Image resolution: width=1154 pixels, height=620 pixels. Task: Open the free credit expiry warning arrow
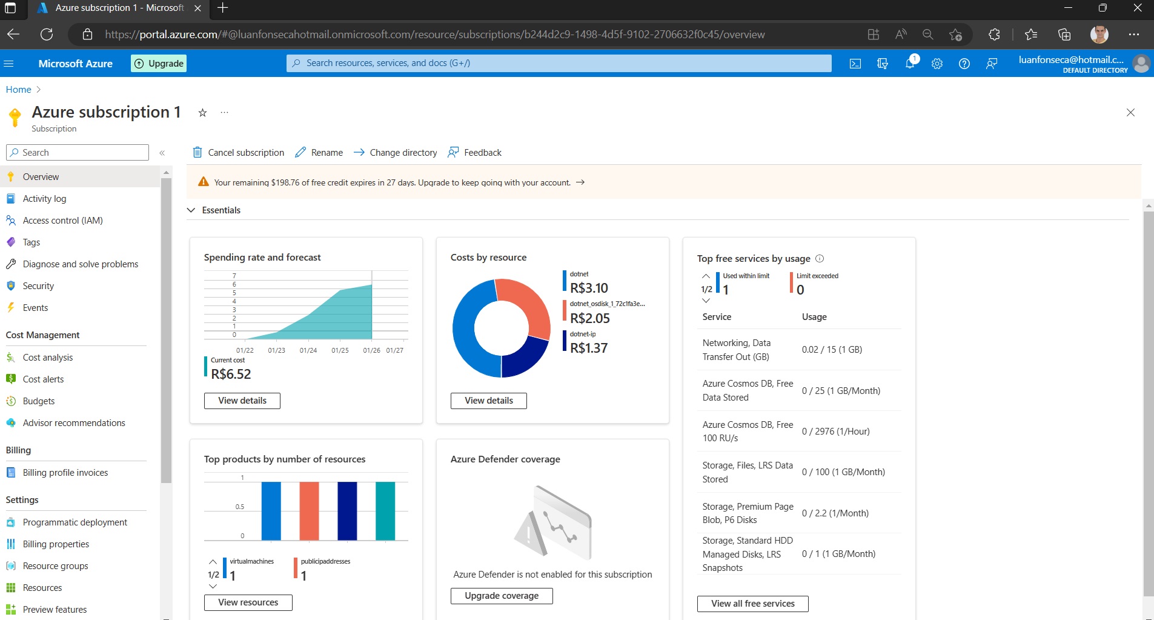[580, 182]
